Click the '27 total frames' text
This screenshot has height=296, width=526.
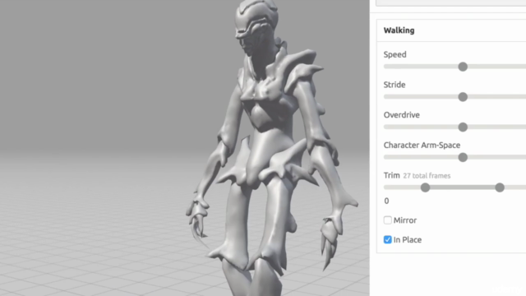coord(427,176)
